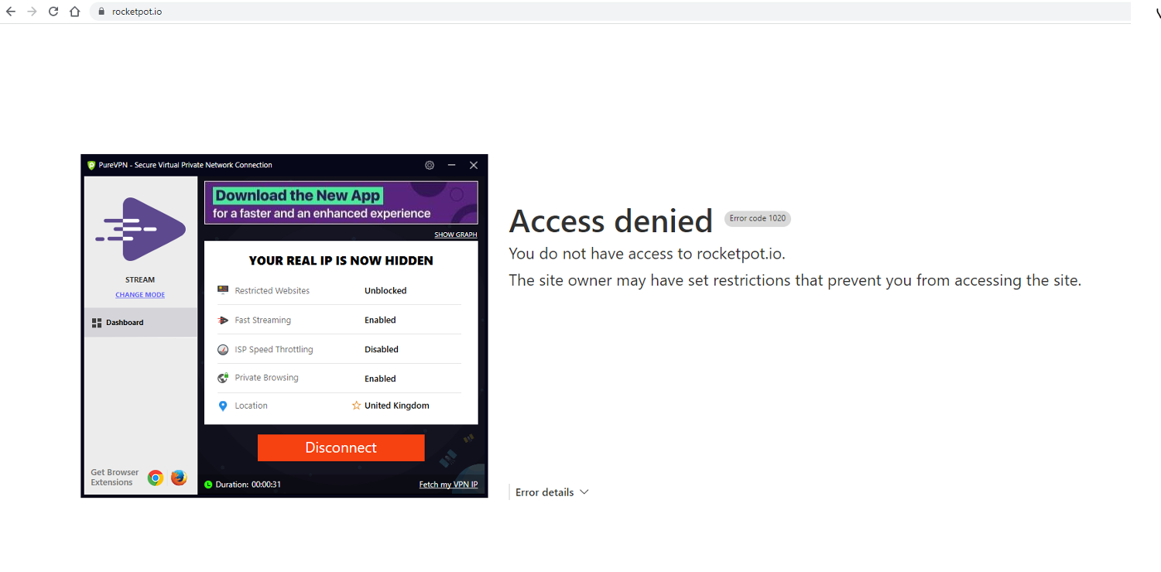The image size is (1161, 572).
Task: Click the Location pin icon
Action: (x=223, y=406)
